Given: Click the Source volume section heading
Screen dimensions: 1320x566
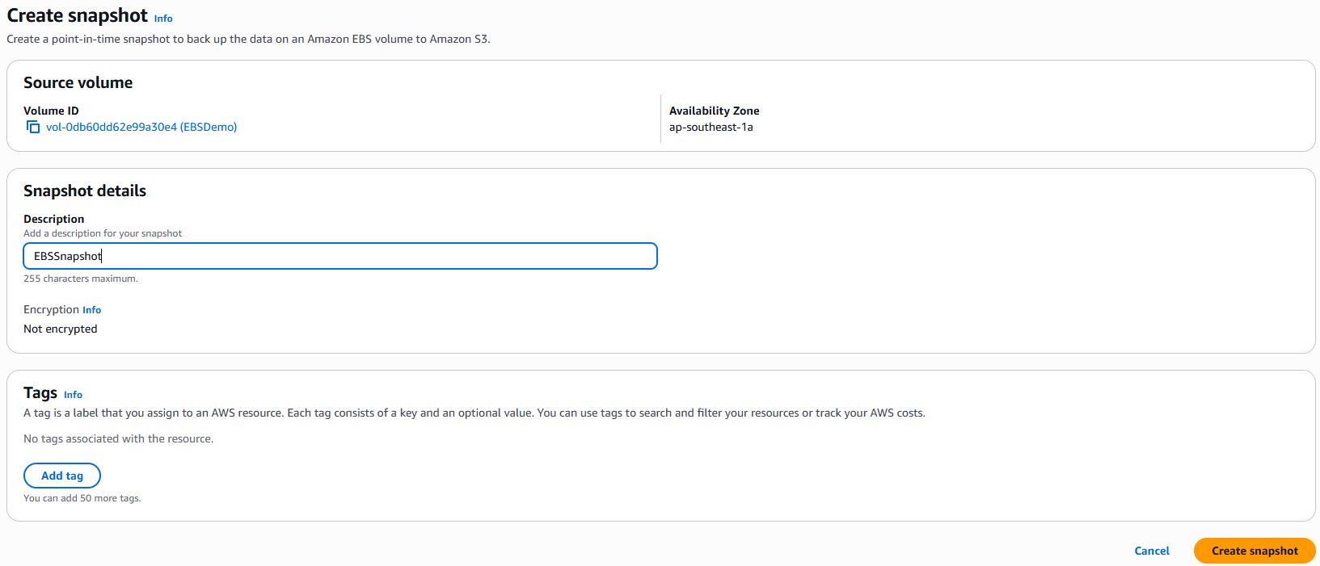Looking at the screenshot, I should [78, 82].
